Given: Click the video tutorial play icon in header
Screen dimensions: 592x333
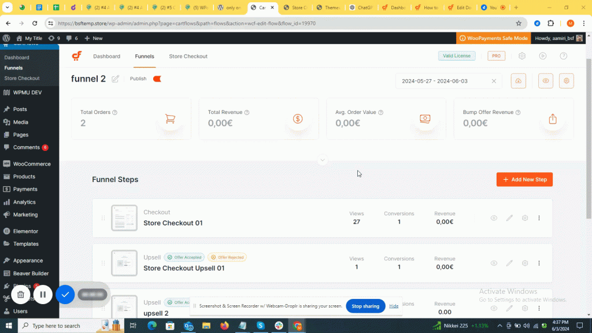Looking at the screenshot, I should [543, 56].
